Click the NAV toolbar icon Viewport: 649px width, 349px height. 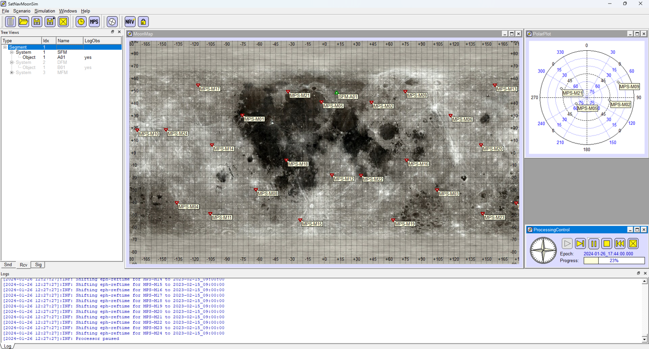pos(130,21)
